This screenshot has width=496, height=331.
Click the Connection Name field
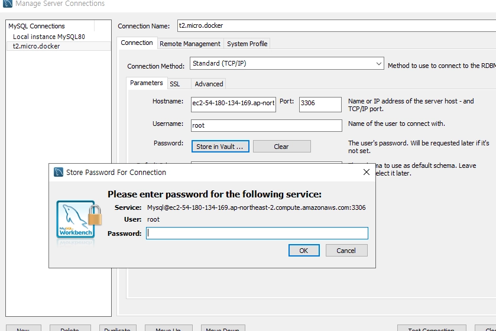[x=336, y=25]
